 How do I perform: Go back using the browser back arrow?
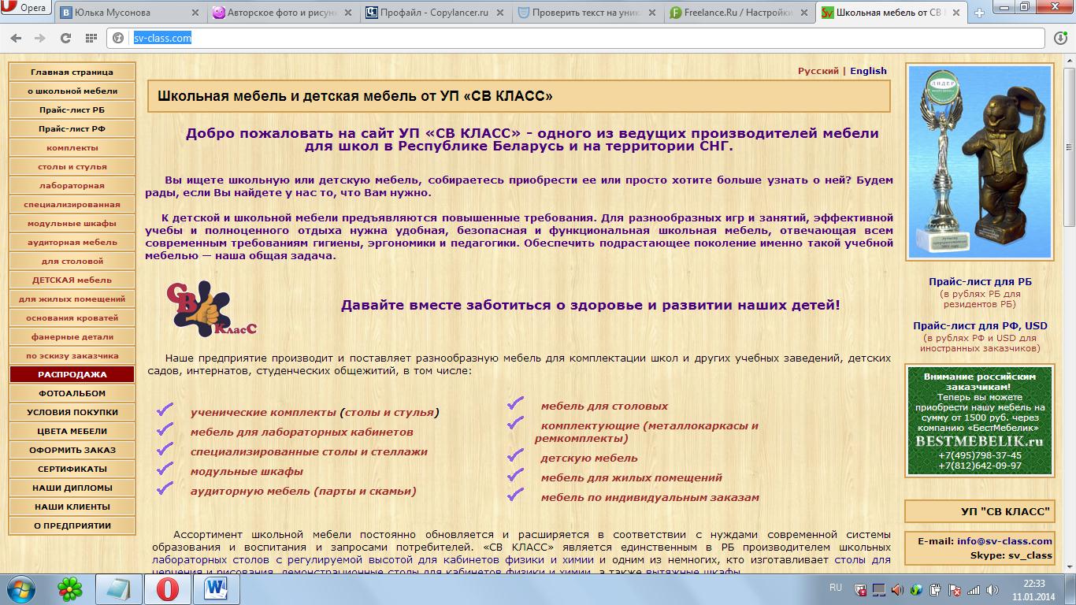click(17, 38)
